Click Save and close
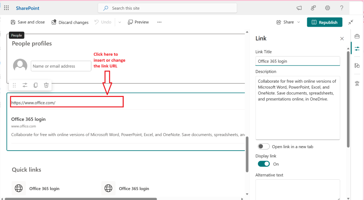Viewport: 364px width, 200px height. pyautogui.click(x=28, y=22)
